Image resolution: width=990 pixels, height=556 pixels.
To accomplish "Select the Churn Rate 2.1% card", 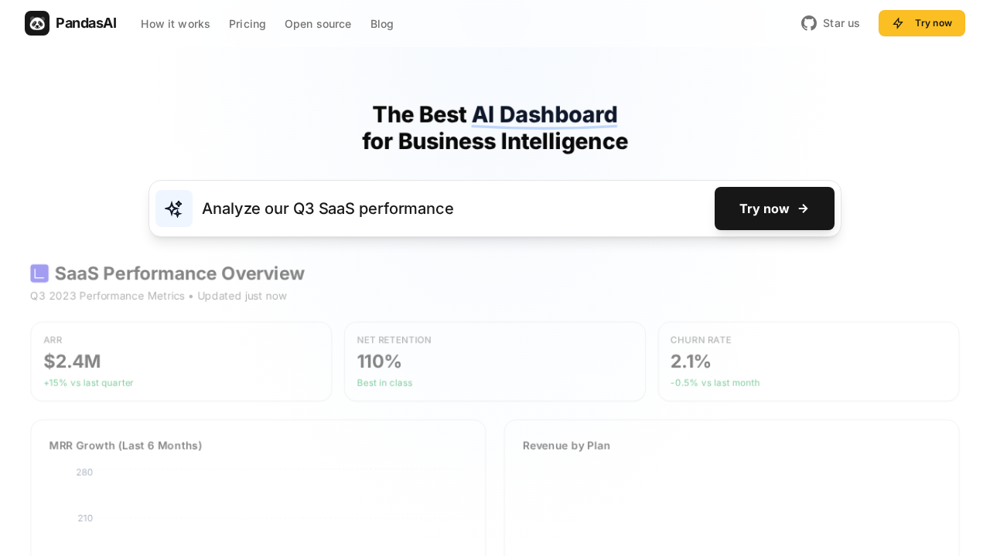I will click(x=808, y=361).
